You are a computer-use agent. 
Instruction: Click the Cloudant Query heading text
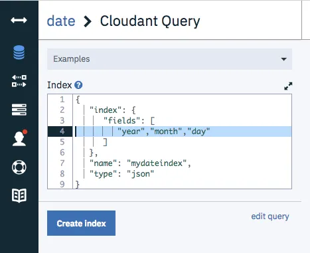[150, 21]
